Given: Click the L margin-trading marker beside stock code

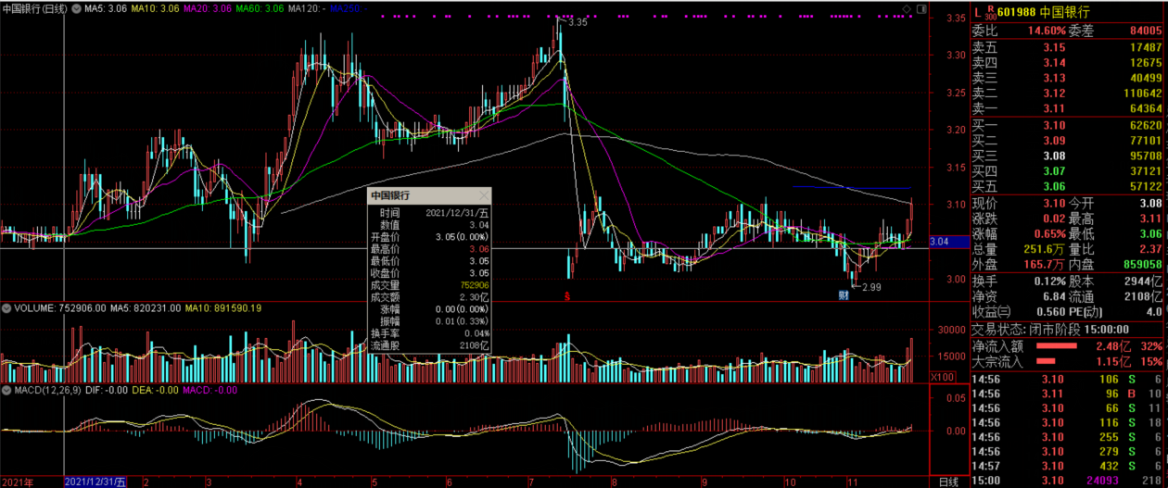Looking at the screenshot, I should pos(976,12).
